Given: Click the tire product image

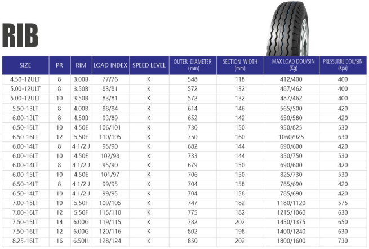Looking at the screenshot, I should (x=287, y=28).
